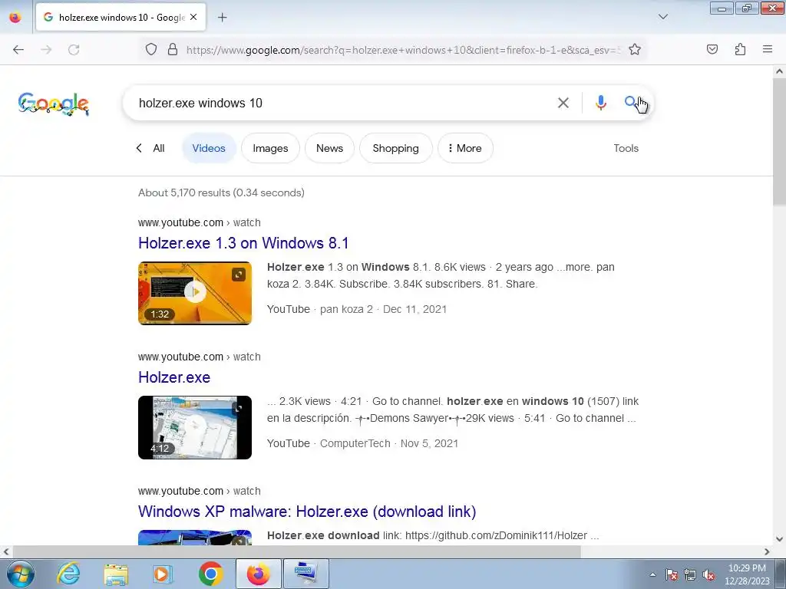Submit search with the magnifying glass icon
Screen dimensions: 786x589
(x=631, y=103)
